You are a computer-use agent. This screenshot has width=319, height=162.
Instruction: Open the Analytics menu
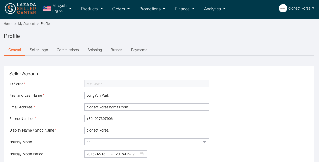pyautogui.click(x=215, y=9)
